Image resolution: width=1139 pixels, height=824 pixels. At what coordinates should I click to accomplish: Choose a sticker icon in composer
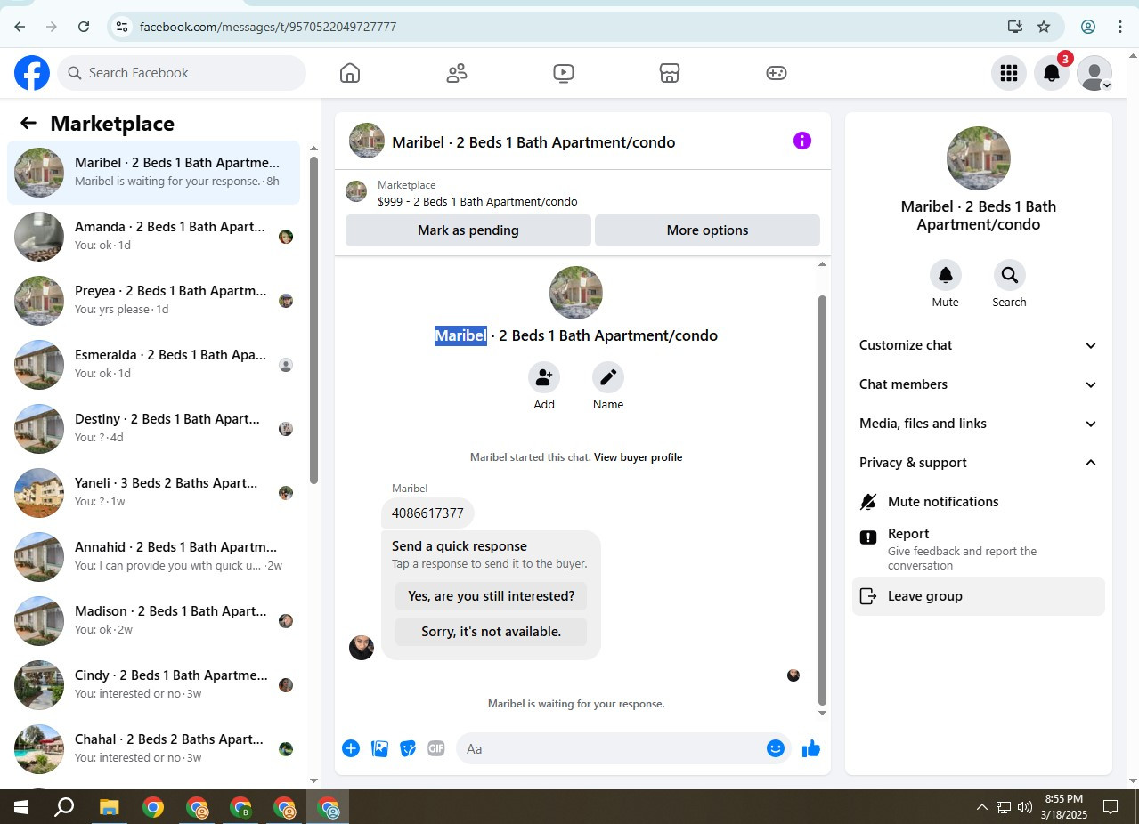pos(408,748)
